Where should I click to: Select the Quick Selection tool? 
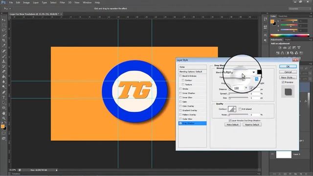pos(3,36)
